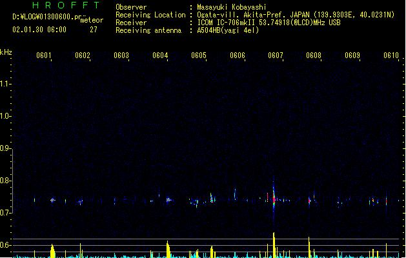Click the 0603 time marker
The height and width of the screenshot is (258, 406).
121,55
